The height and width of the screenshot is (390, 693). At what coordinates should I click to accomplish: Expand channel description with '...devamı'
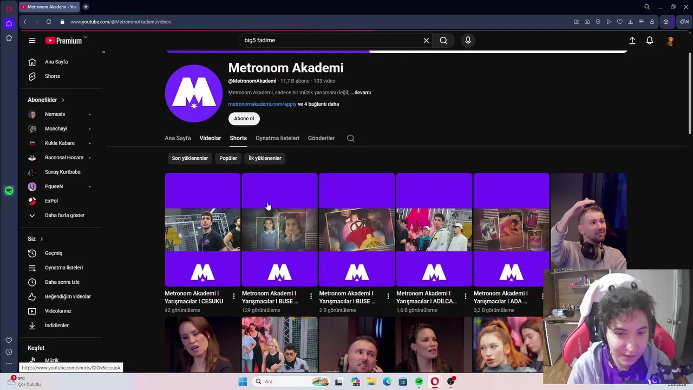click(361, 93)
